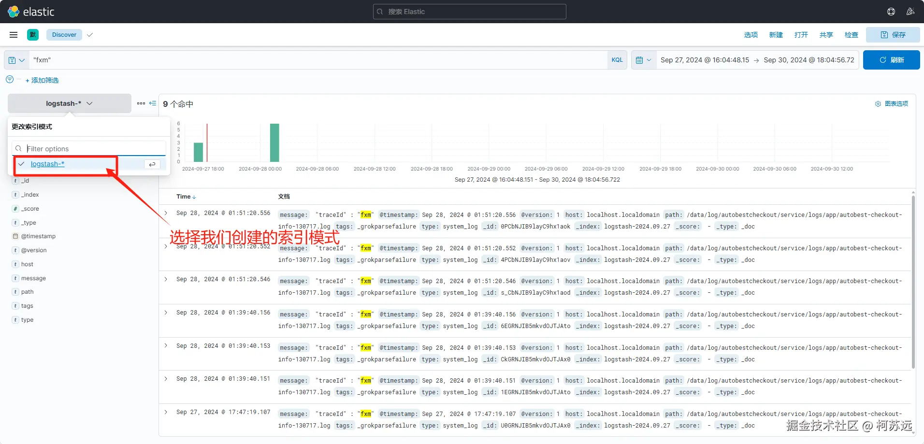
Task: Select the type field in sidebar
Action: 28,320
